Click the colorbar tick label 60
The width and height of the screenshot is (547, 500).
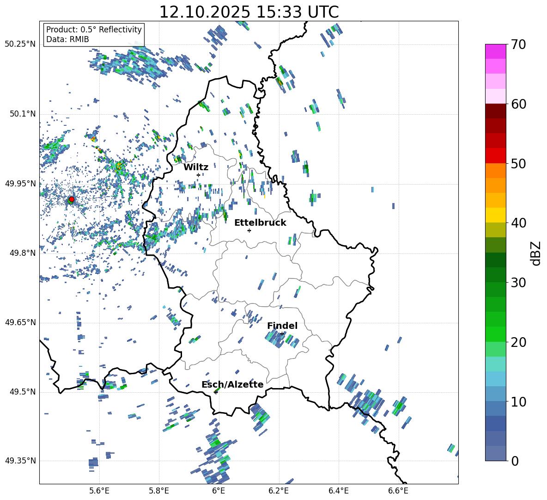519,104
